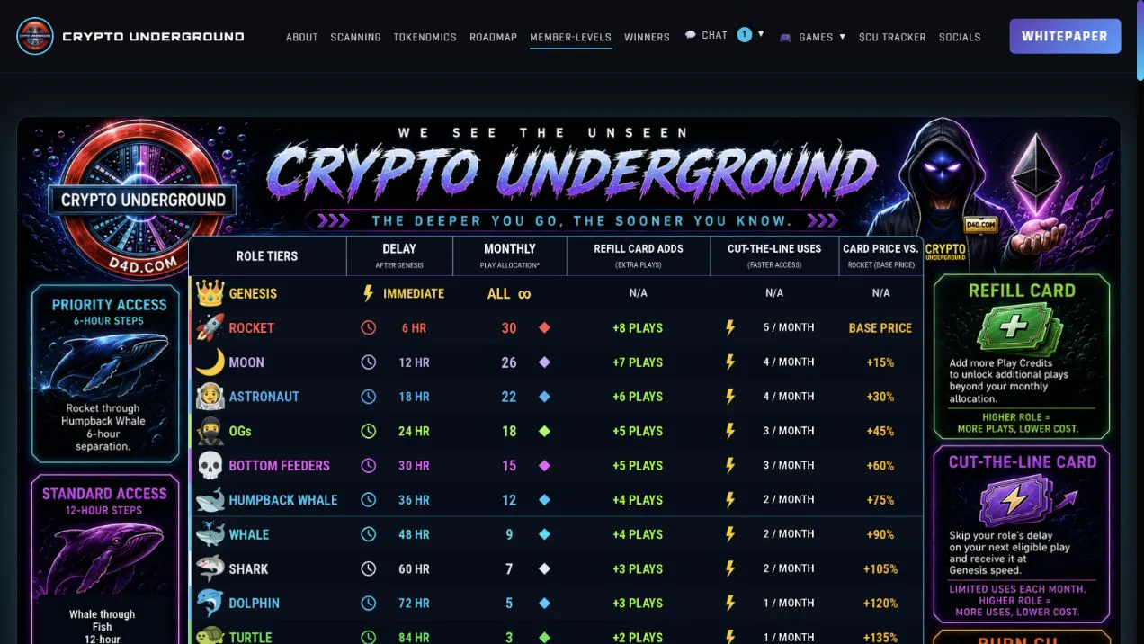Open the ABOUT nav link
This screenshot has width=1144, height=644.
pyautogui.click(x=301, y=37)
